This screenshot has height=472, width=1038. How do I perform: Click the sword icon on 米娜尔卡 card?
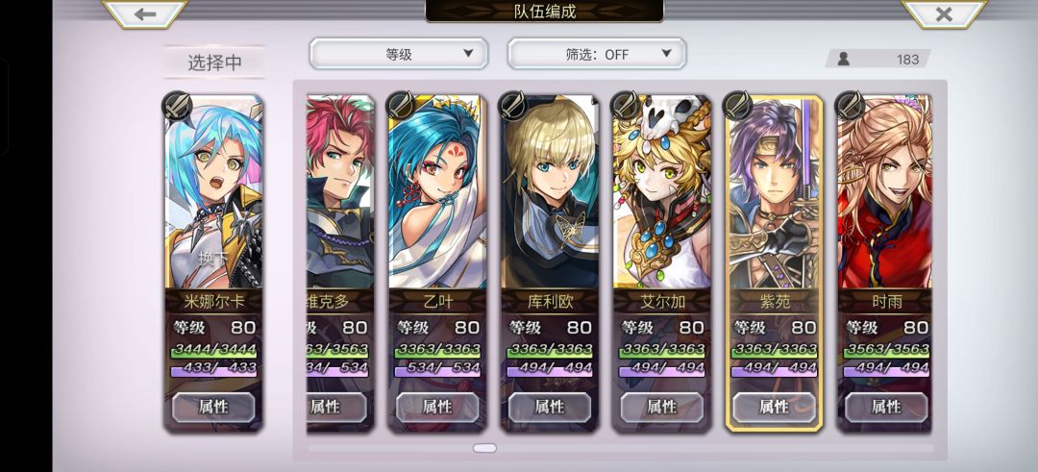tap(177, 106)
